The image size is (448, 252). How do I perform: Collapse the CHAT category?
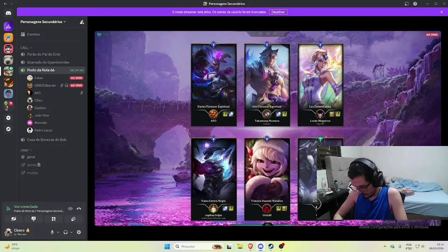point(26,150)
